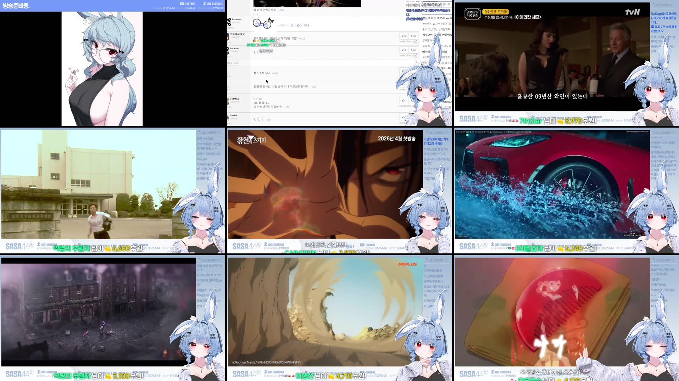679x381 pixels.
Task: Click the YouTube logo in 방송준비중 header
Action: [x=187, y=4]
